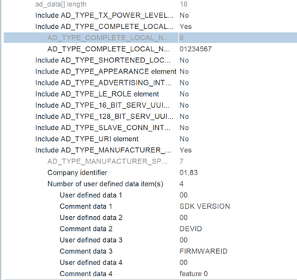Change Include AD_TYPE_TX_POWER_LEVEL No value
The height and width of the screenshot is (280, 297).
[x=184, y=16]
